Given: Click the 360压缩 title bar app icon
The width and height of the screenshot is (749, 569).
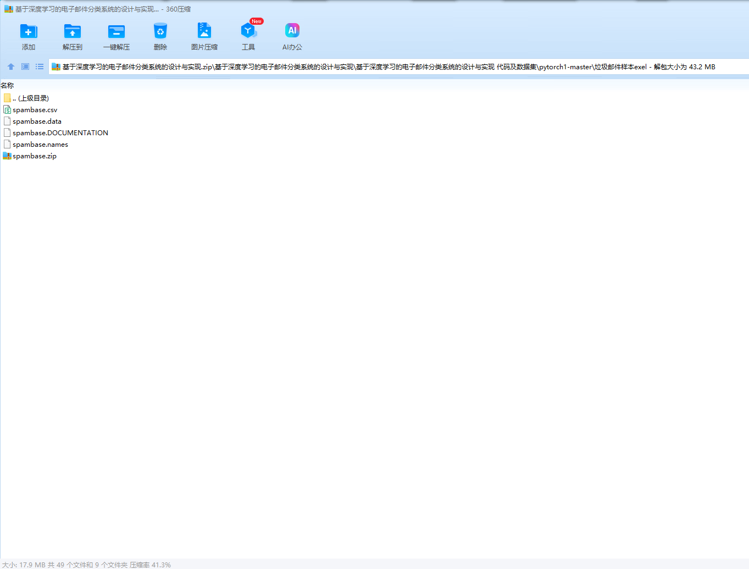Looking at the screenshot, I should coord(8,9).
